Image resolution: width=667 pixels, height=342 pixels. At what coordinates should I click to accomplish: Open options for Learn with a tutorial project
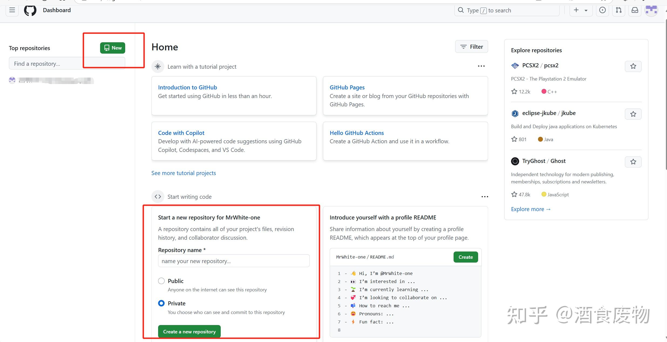[x=481, y=66]
